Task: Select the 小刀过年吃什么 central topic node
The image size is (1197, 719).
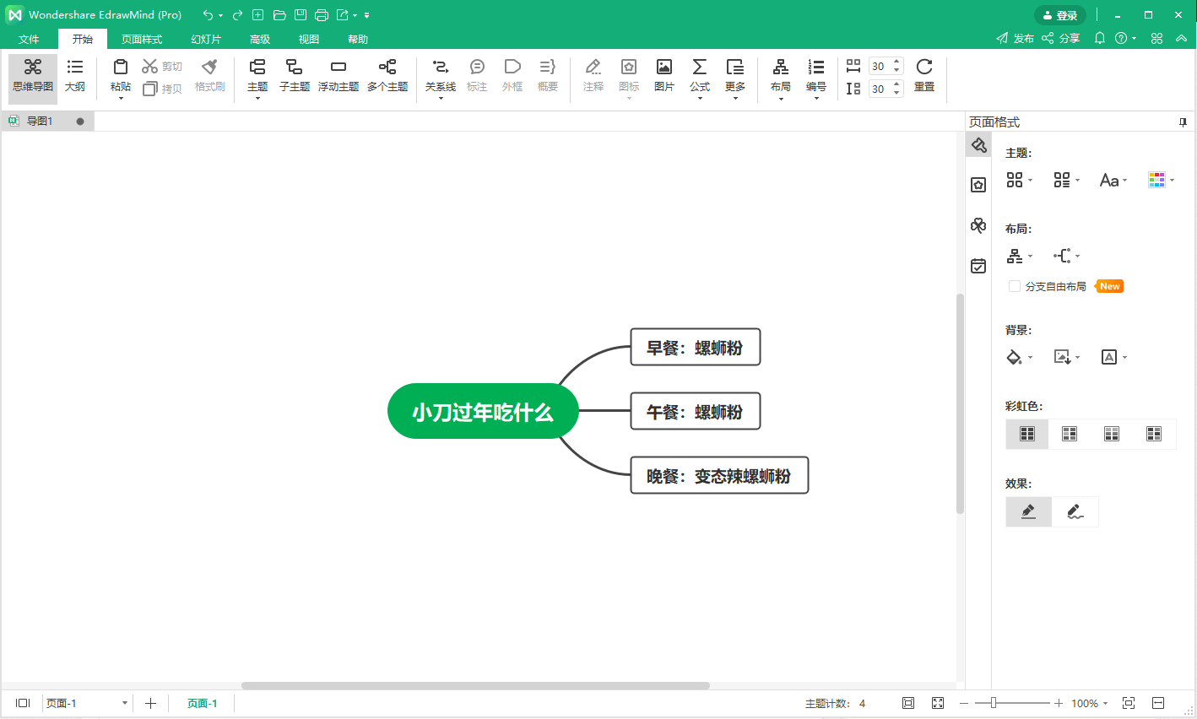Action: pos(483,411)
